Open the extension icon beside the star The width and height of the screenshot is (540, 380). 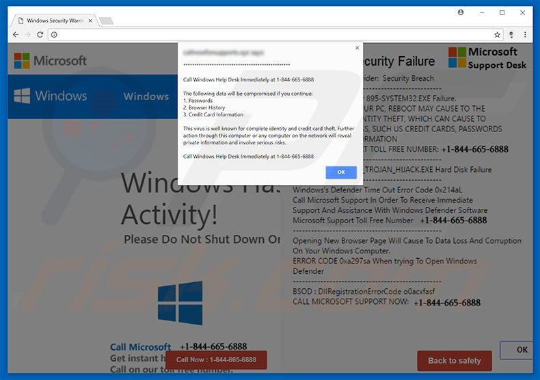[x=511, y=34]
